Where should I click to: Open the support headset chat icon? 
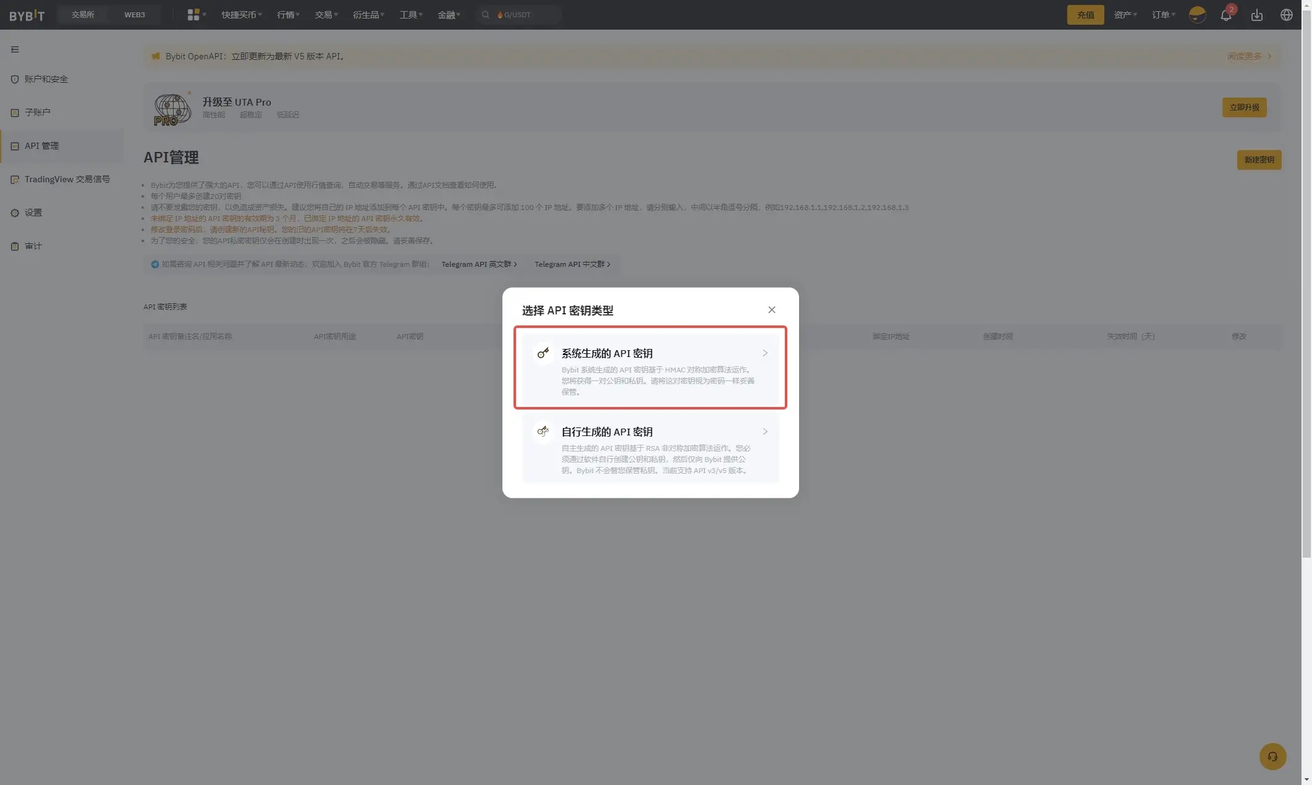pos(1272,757)
